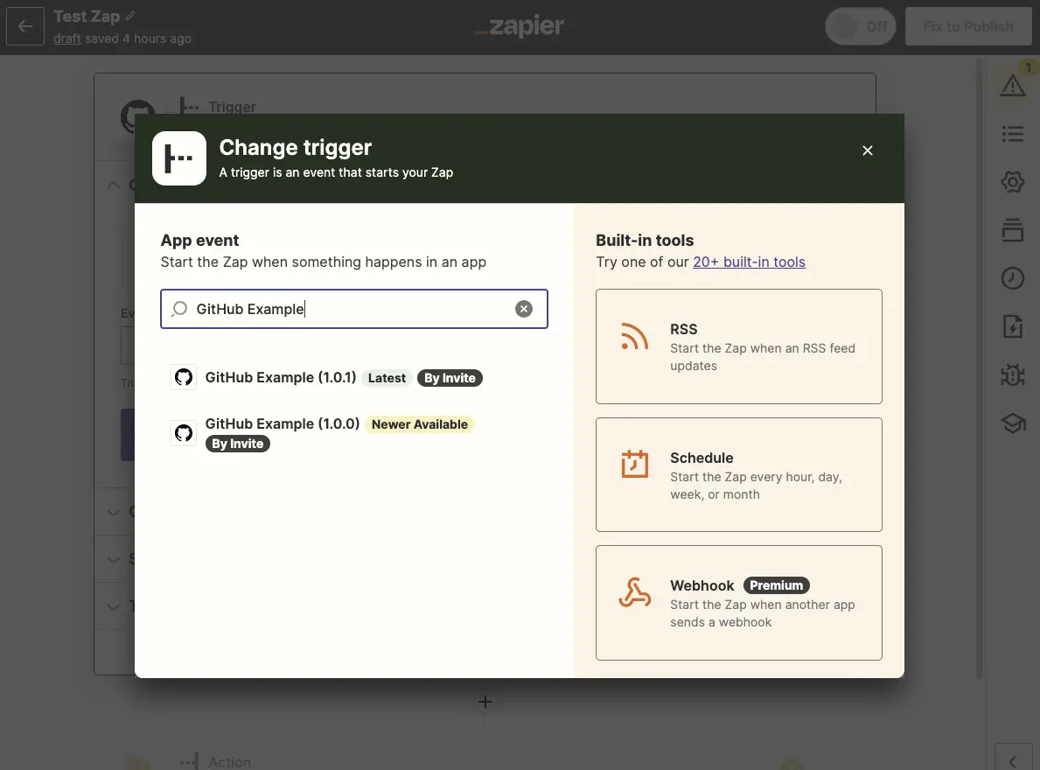
Task: Expand the fourth collapsed trigger section chevron
Action: [114, 607]
